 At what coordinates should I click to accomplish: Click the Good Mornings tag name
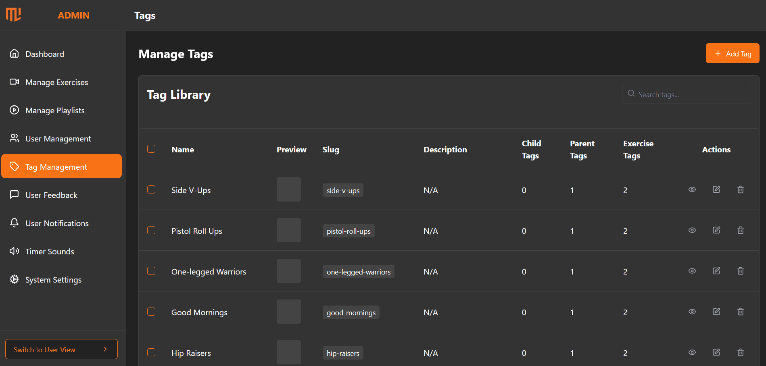(x=199, y=312)
